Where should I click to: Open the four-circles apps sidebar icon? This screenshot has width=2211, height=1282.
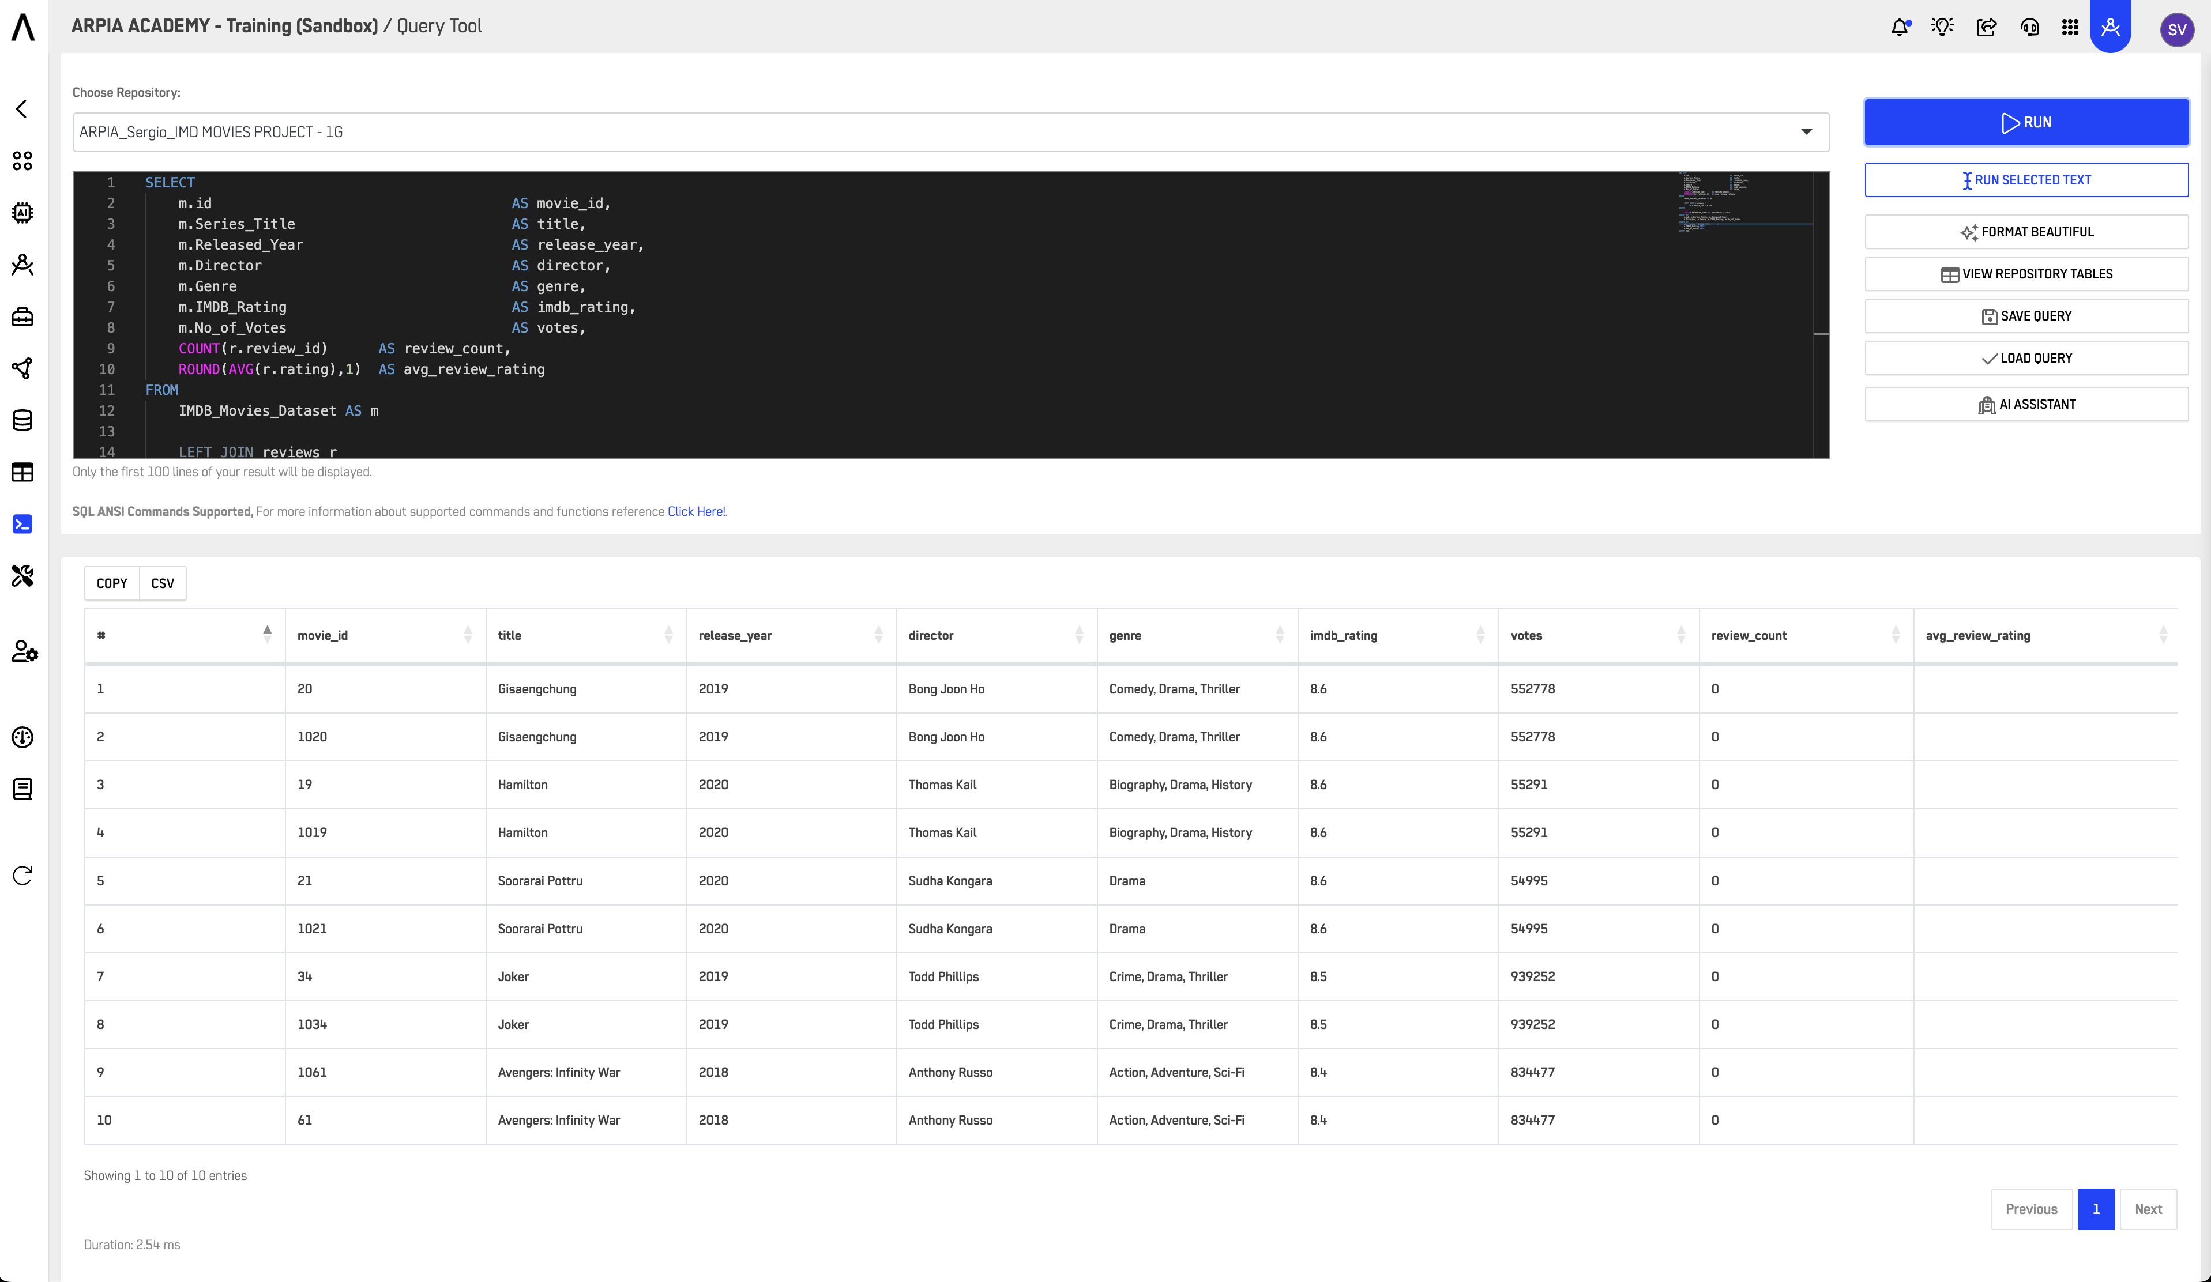point(23,160)
